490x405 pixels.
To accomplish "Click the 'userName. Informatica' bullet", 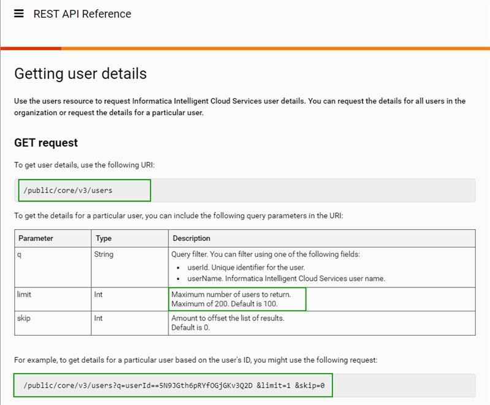I will point(286,278).
